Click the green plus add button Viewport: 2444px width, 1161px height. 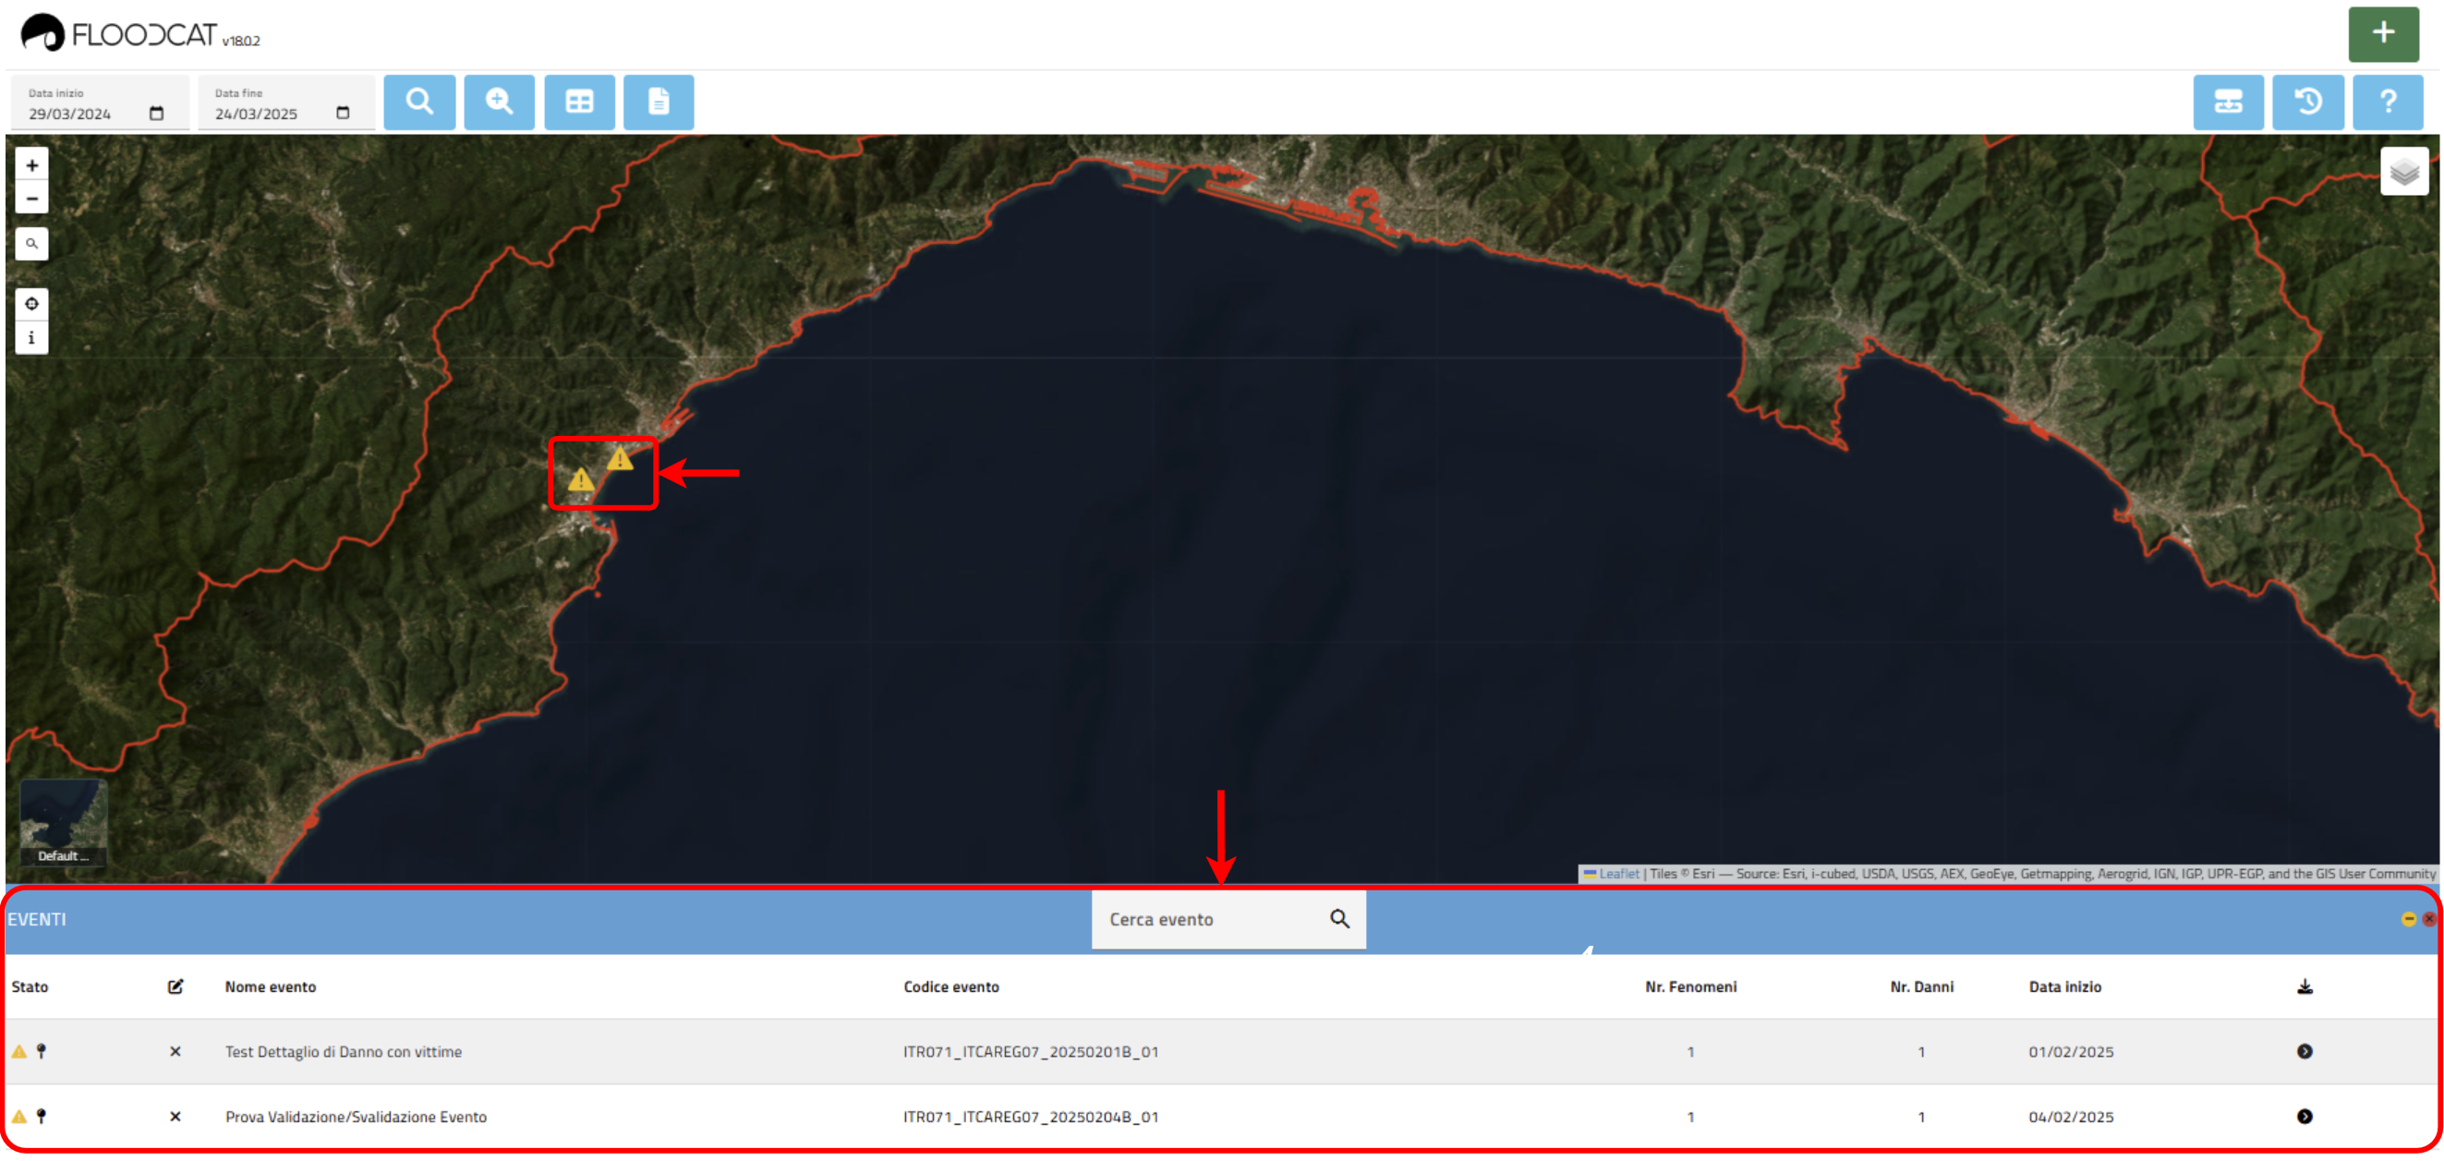[2382, 34]
